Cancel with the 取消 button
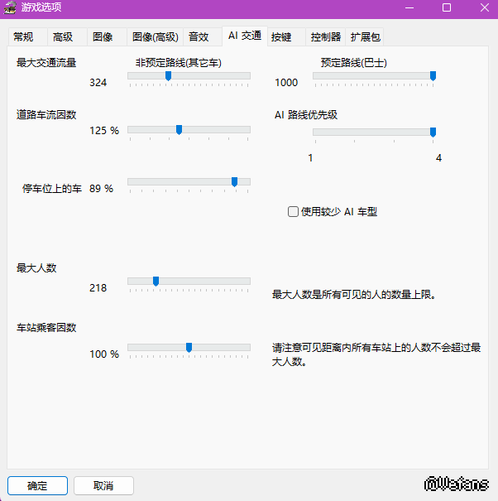Viewport: 498px width, 501px height. pyautogui.click(x=103, y=485)
